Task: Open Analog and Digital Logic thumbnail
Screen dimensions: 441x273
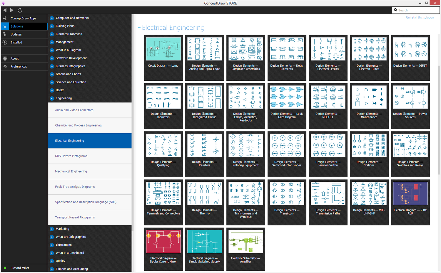Action: click(205, 49)
